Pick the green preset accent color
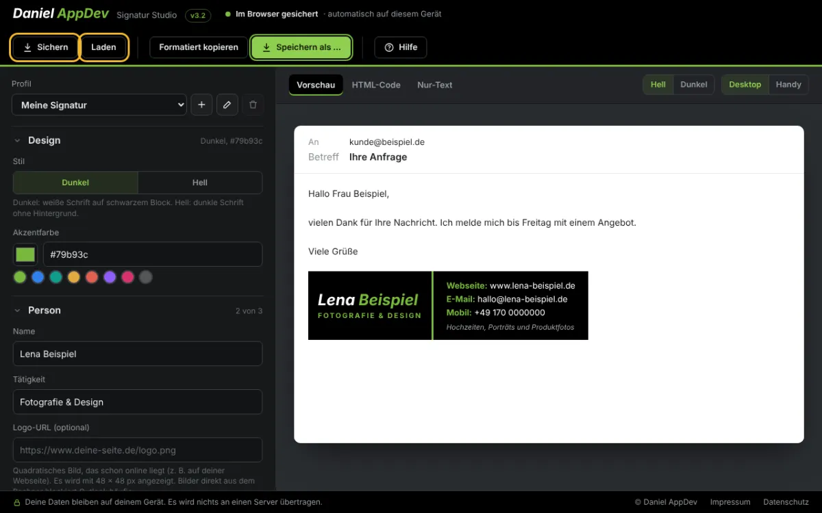This screenshot has width=822, height=513. (x=20, y=277)
